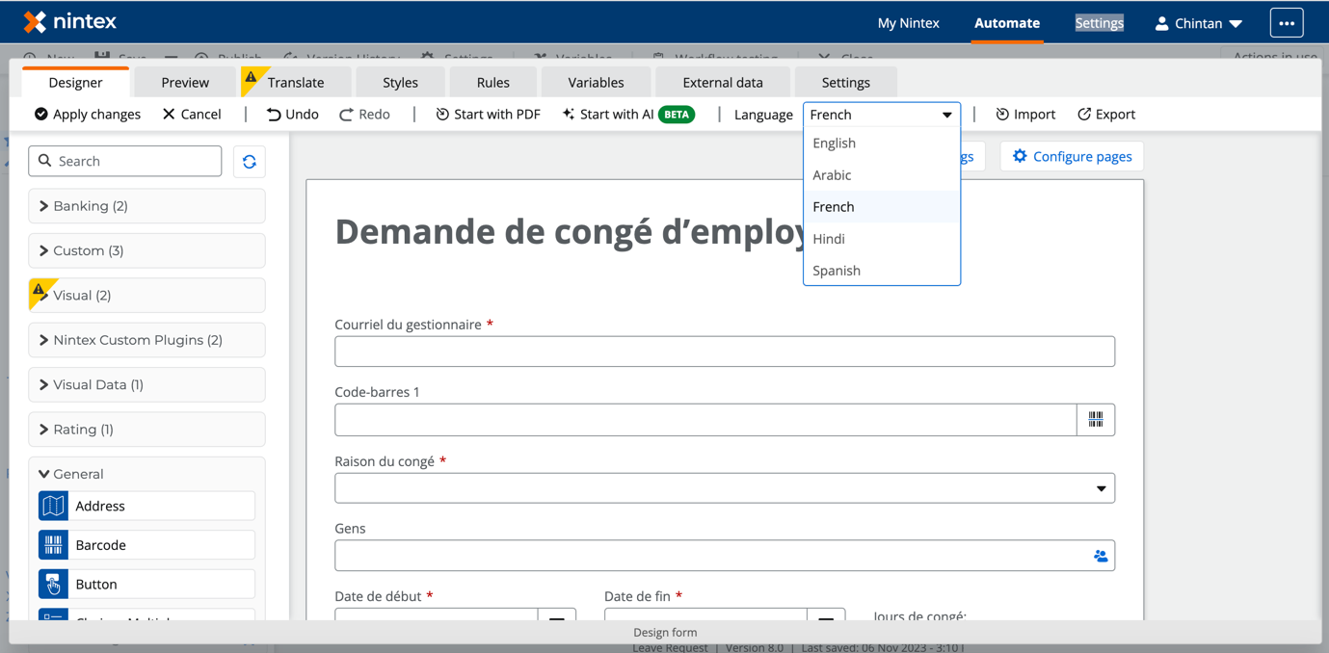Viewport: 1329px width, 653px height.
Task: Refresh the controls list
Action: click(x=250, y=162)
